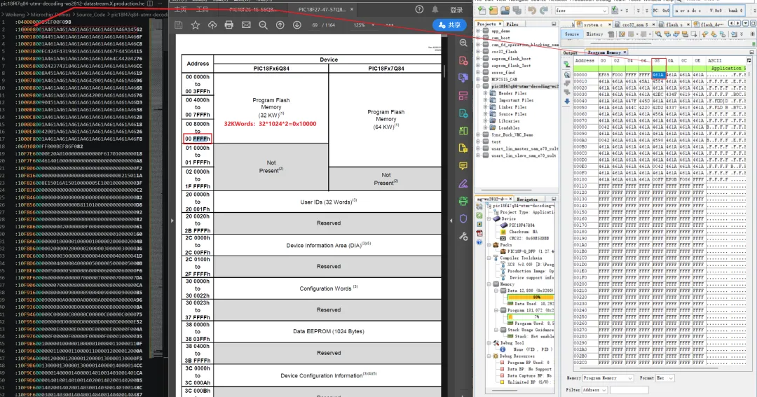Screen dimensions: 757x397
Task: Expand the Source Files folder
Action: pos(485,114)
